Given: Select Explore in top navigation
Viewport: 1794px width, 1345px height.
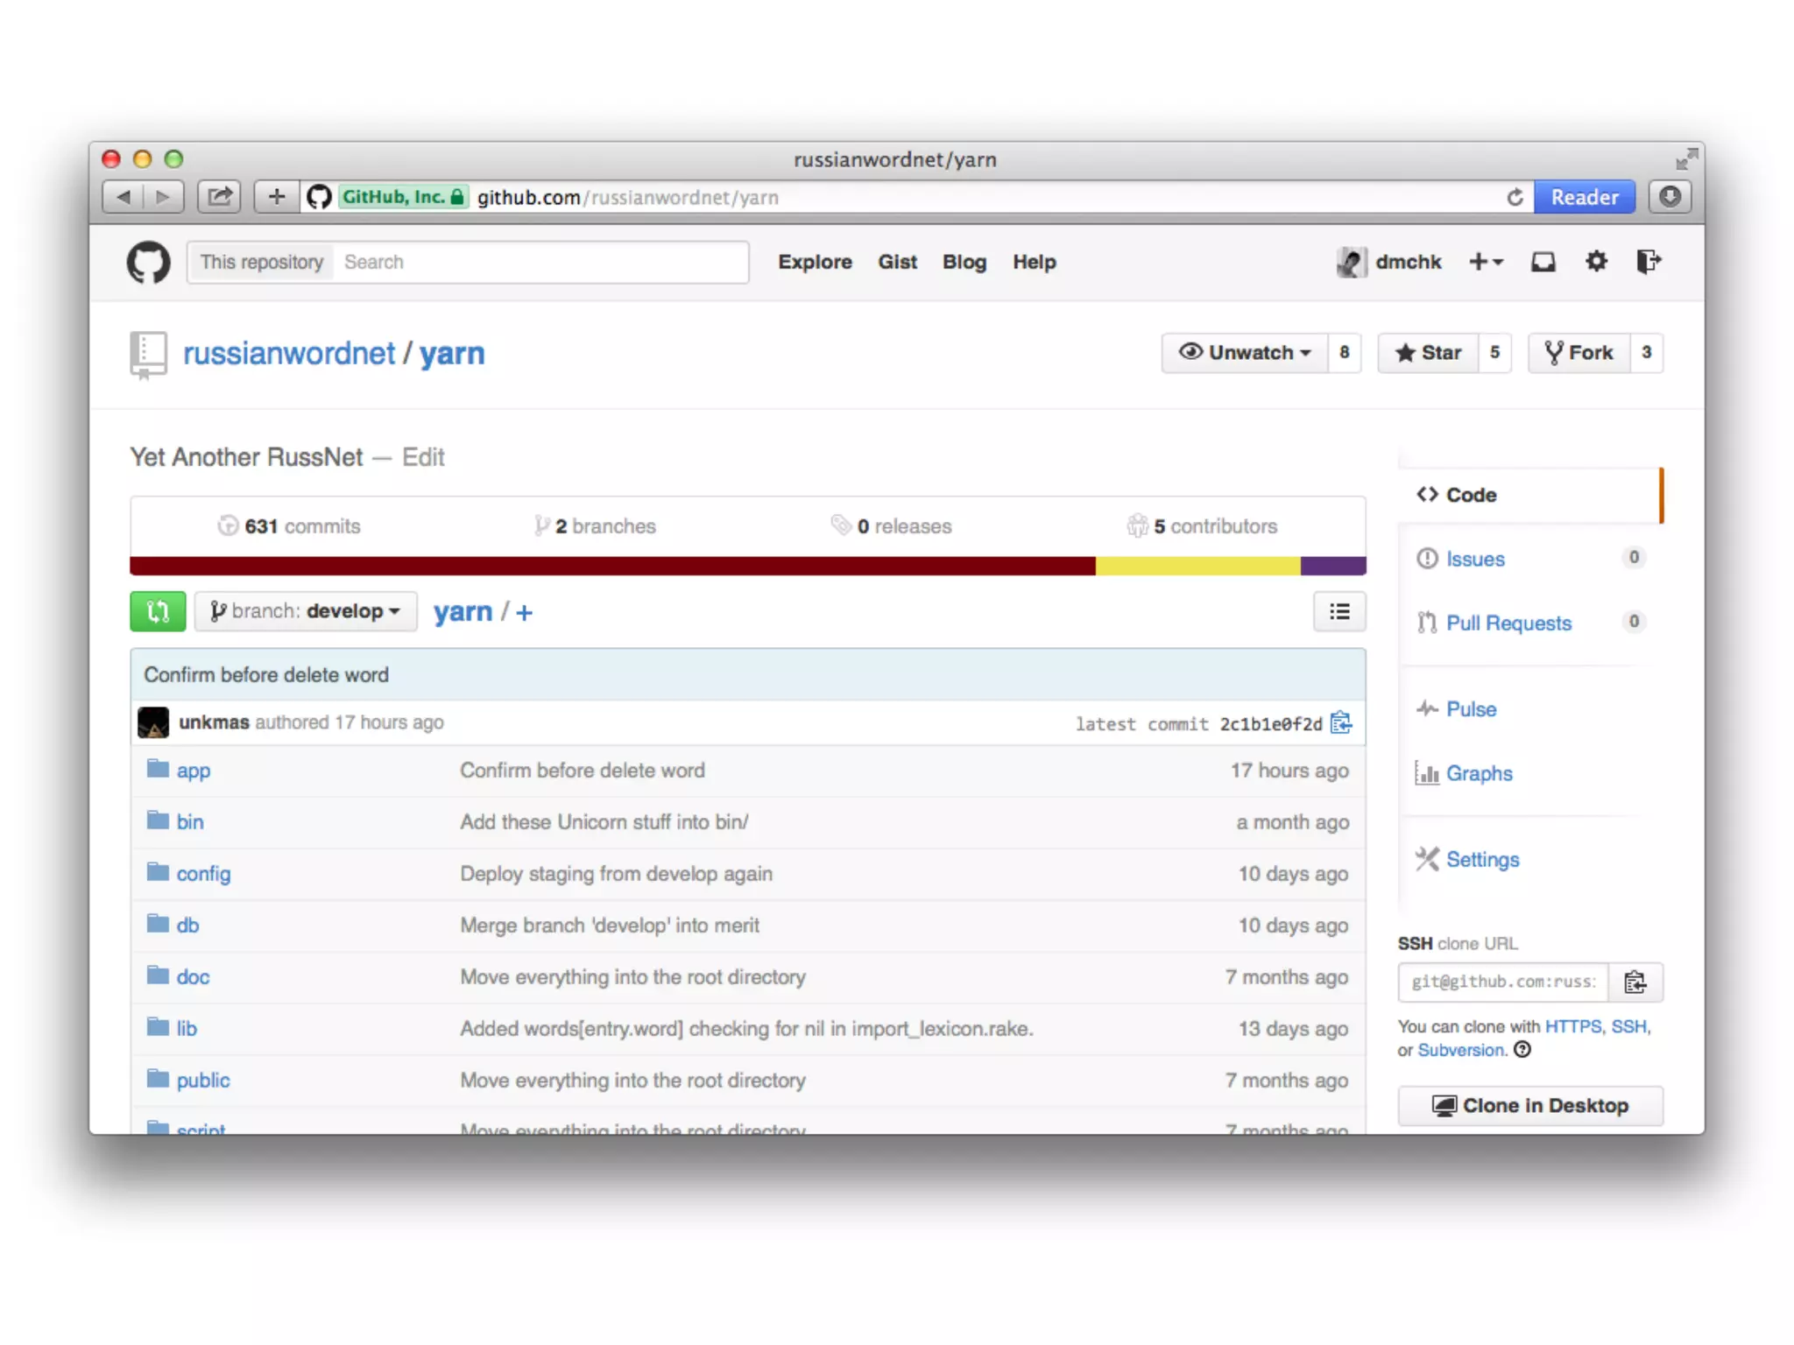Looking at the screenshot, I should pos(815,262).
